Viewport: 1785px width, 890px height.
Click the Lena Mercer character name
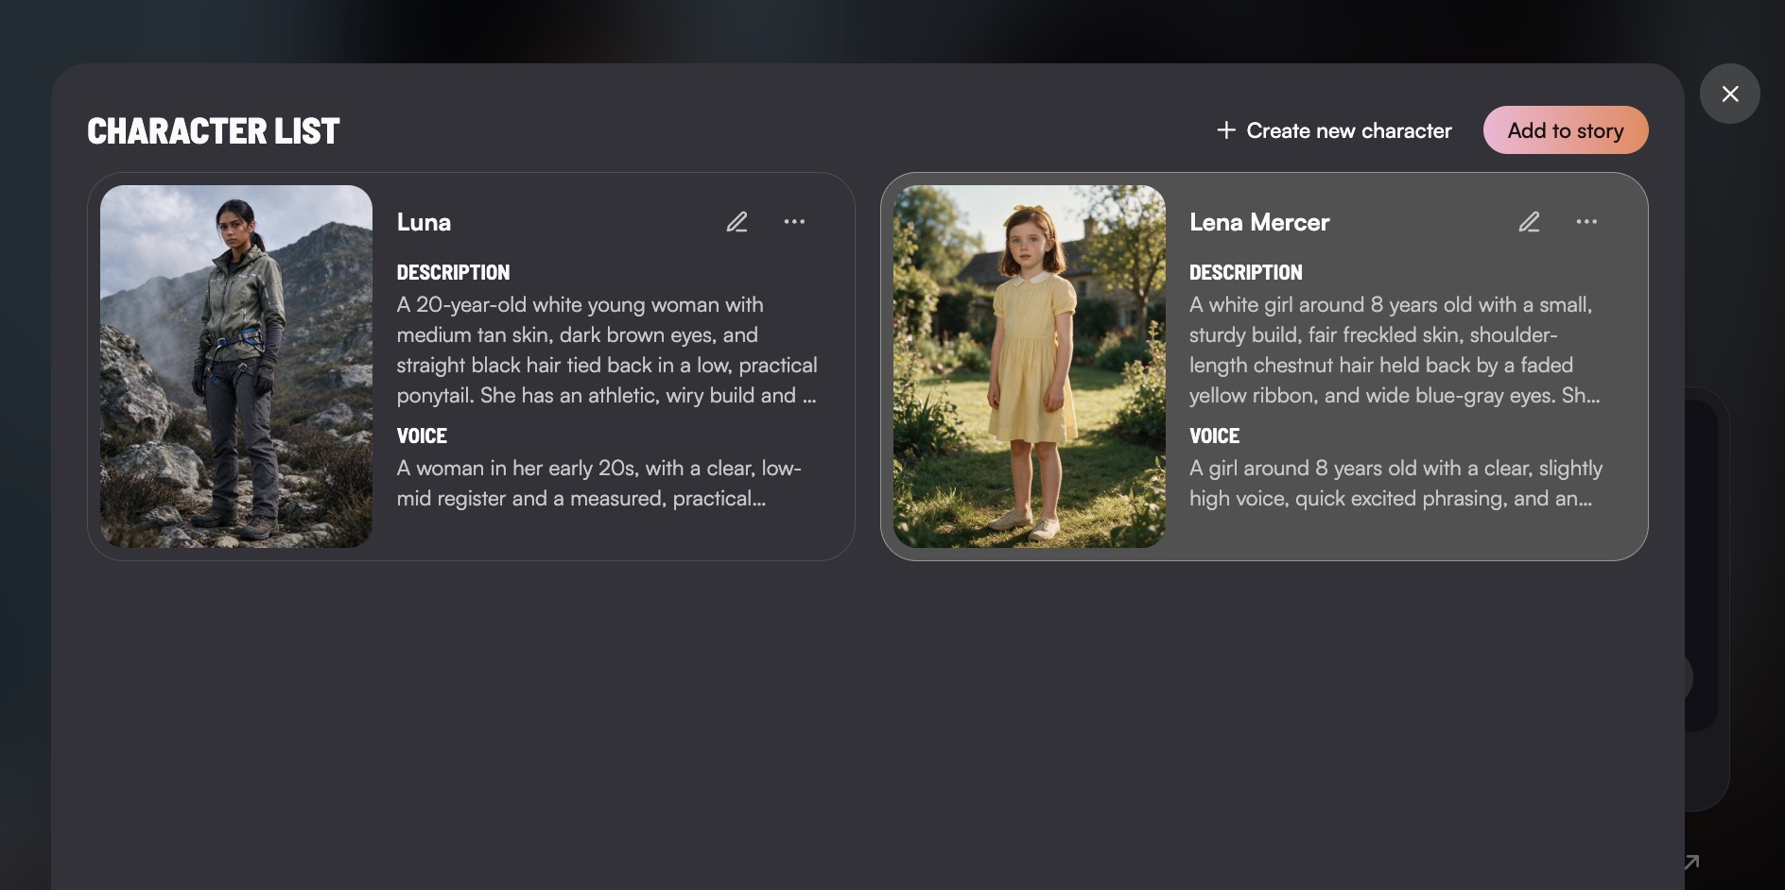(1259, 222)
